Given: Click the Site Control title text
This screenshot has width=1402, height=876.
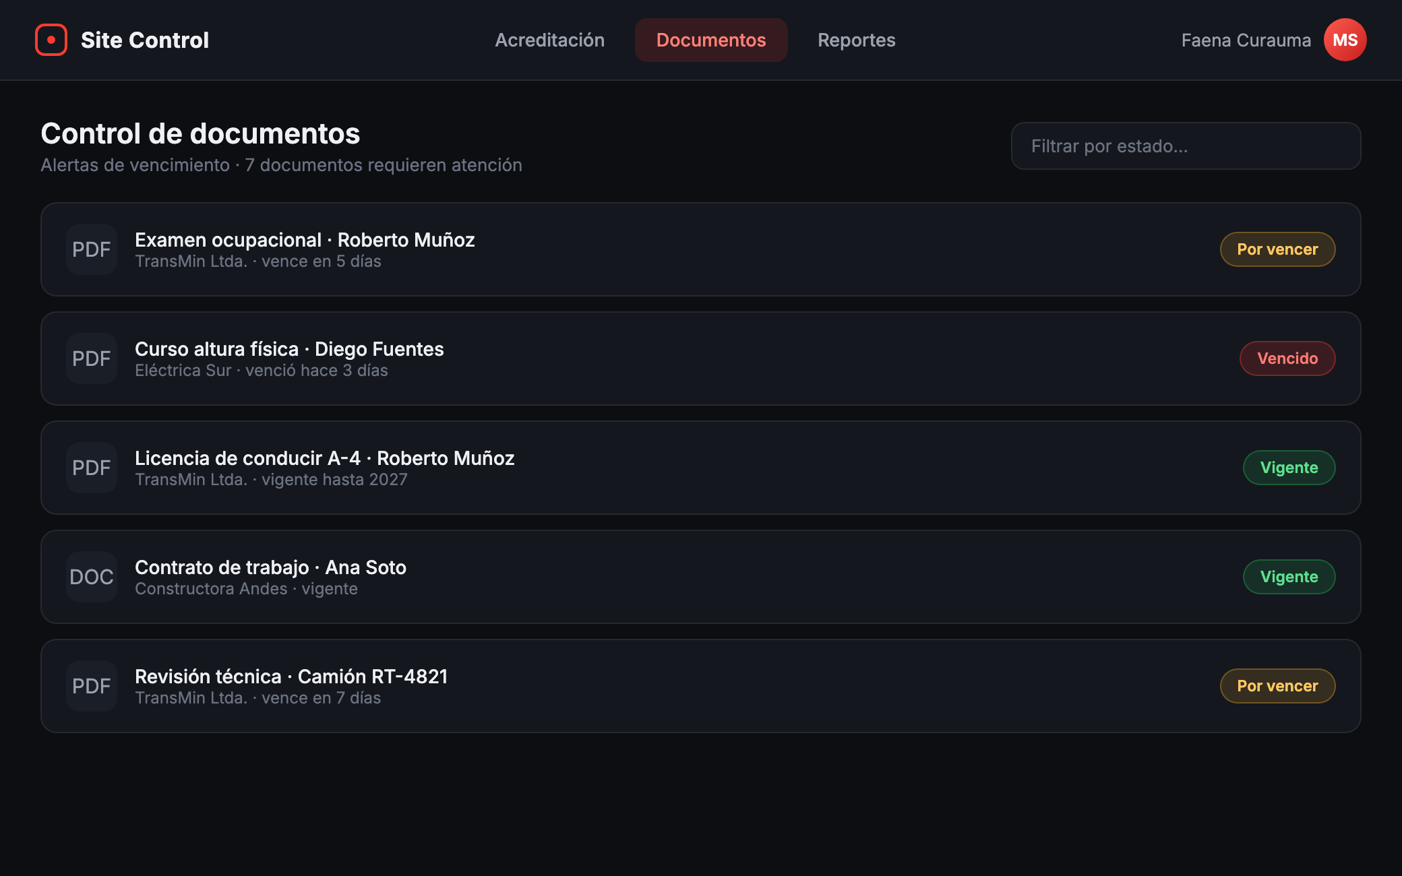Looking at the screenshot, I should [145, 40].
